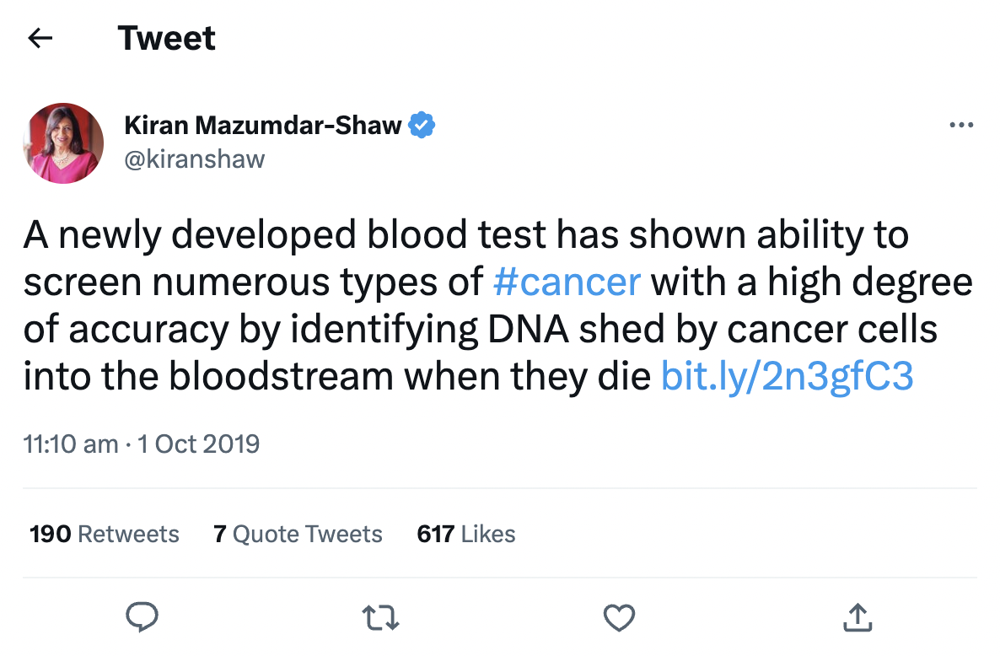Click the Tweet page heading
The width and height of the screenshot is (1000, 656).
(167, 38)
